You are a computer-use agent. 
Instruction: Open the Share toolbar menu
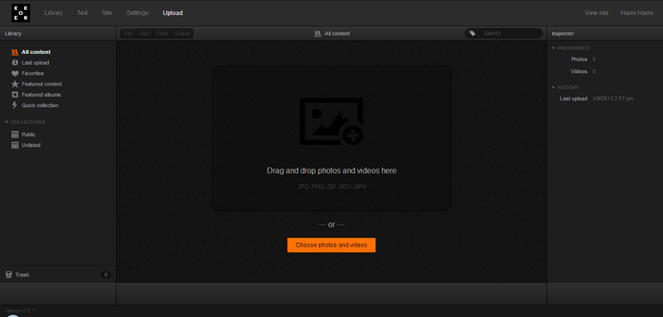182,33
